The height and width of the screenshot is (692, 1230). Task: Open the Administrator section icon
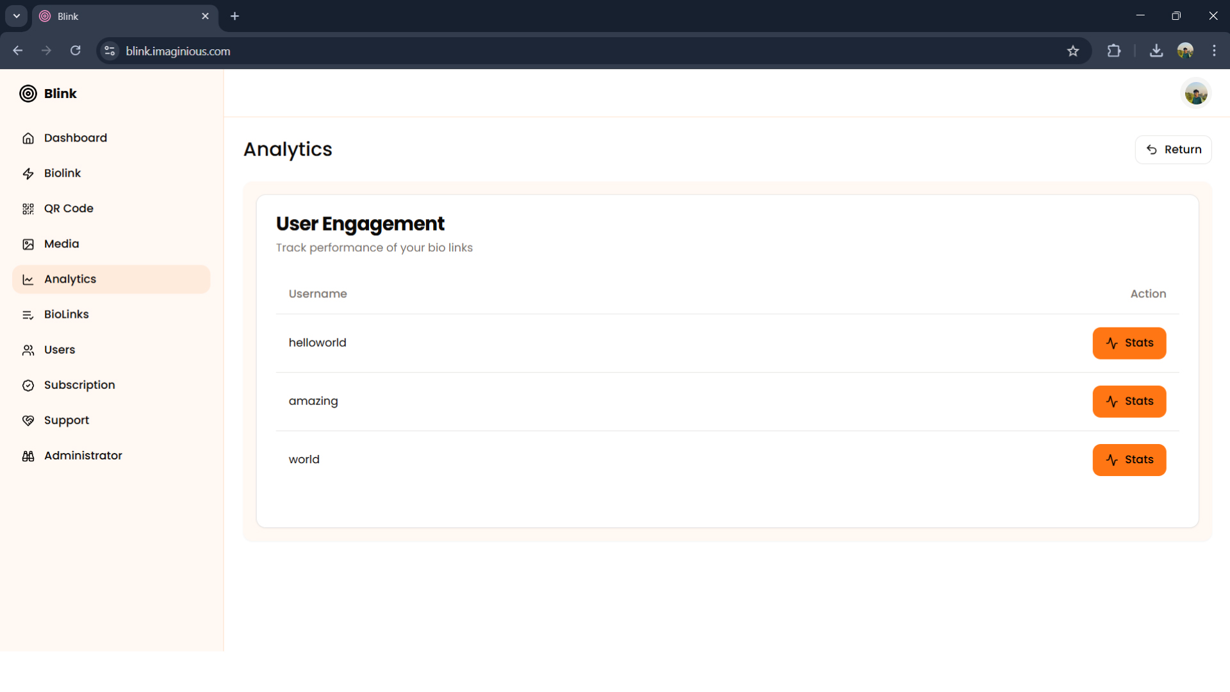tap(28, 456)
